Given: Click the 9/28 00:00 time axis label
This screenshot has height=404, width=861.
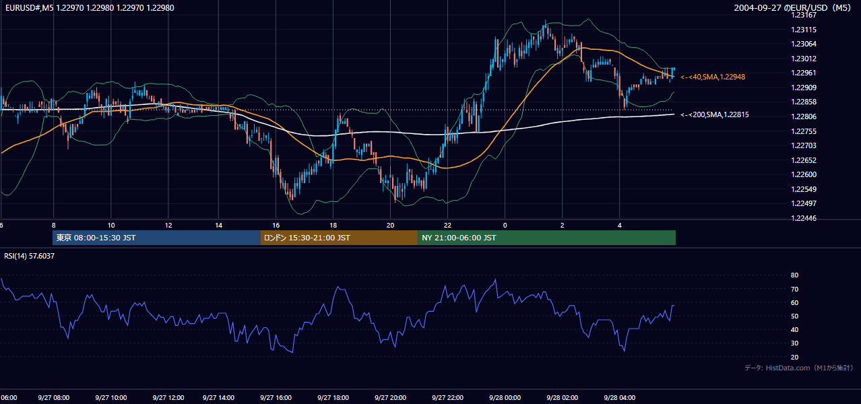Looking at the screenshot, I should tap(505, 398).
